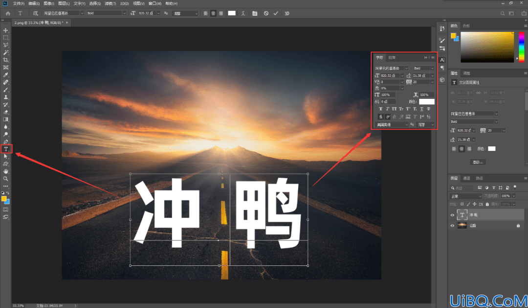The width and height of the screenshot is (528, 308).
Task: Switch to the 段落 (Paragraph) tab
Action: pyautogui.click(x=392, y=58)
